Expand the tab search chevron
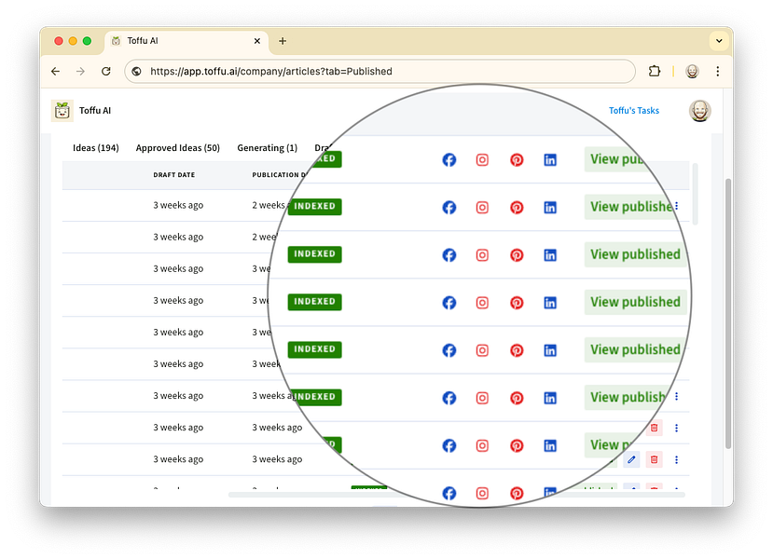The height and width of the screenshot is (559, 773). click(x=719, y=41)
